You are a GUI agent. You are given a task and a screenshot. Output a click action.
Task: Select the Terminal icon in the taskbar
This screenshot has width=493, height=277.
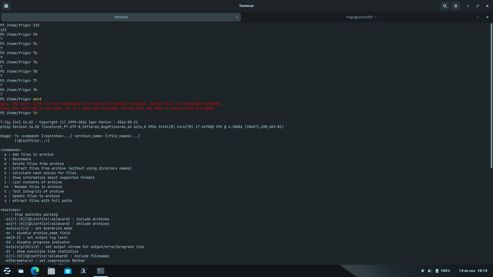[x=100, y=271]
